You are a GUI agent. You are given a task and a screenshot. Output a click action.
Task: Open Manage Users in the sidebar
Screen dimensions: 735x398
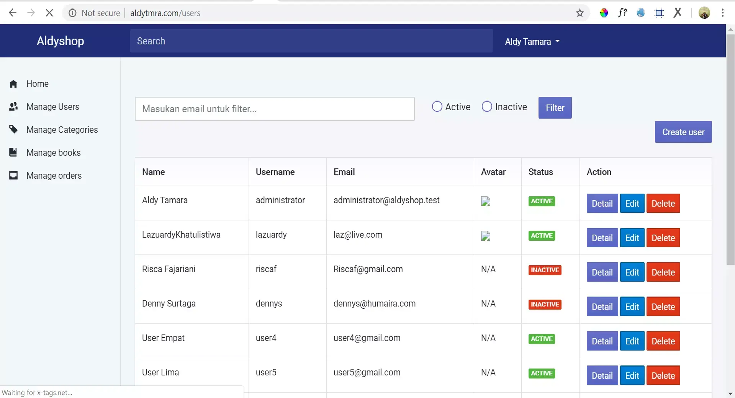53,107
